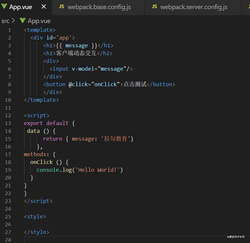Click the closing </style> tag
The width and height of the screenshot is (250, 243).
coord(37,232)
